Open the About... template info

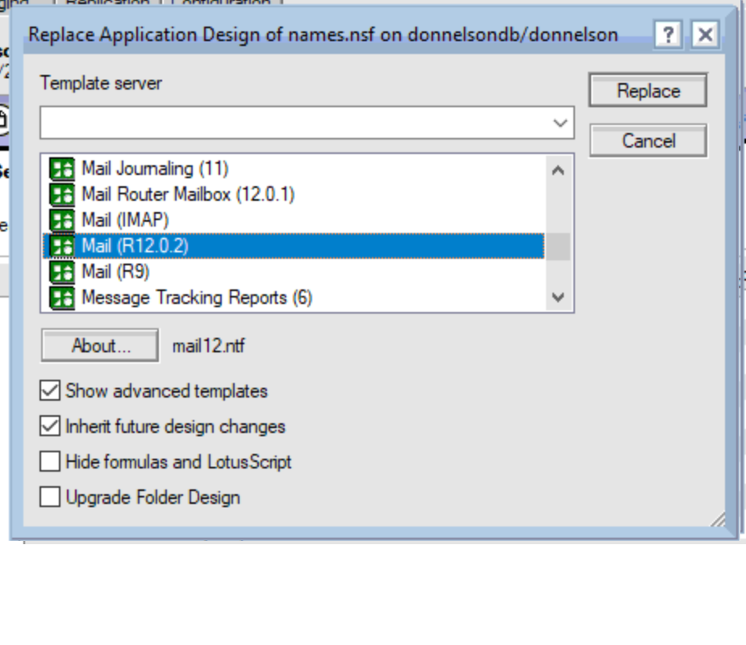[x=100, y=346]
